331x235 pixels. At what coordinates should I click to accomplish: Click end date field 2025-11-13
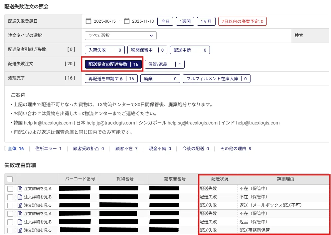[143, 21]
